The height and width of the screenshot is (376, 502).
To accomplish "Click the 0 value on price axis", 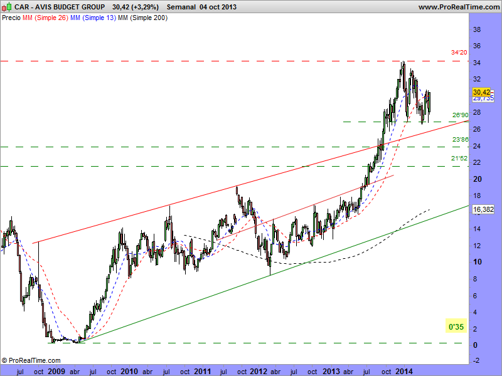I will tap(476, 345).
